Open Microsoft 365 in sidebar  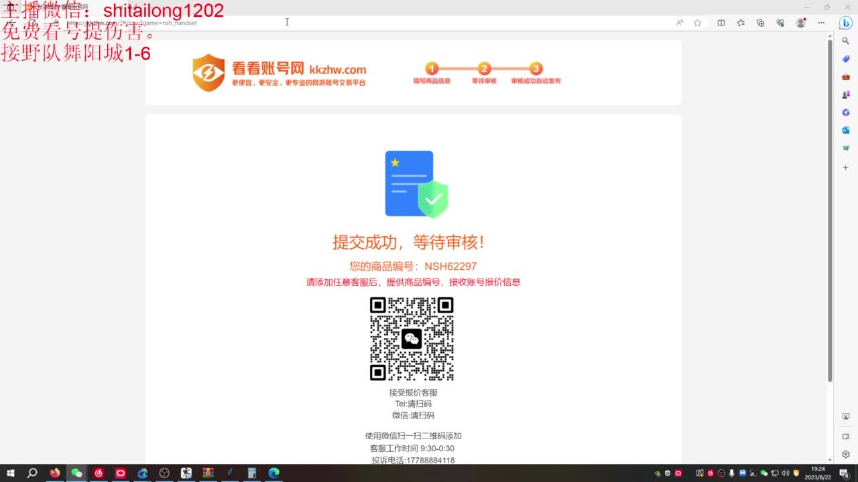(x=846, y=112)
